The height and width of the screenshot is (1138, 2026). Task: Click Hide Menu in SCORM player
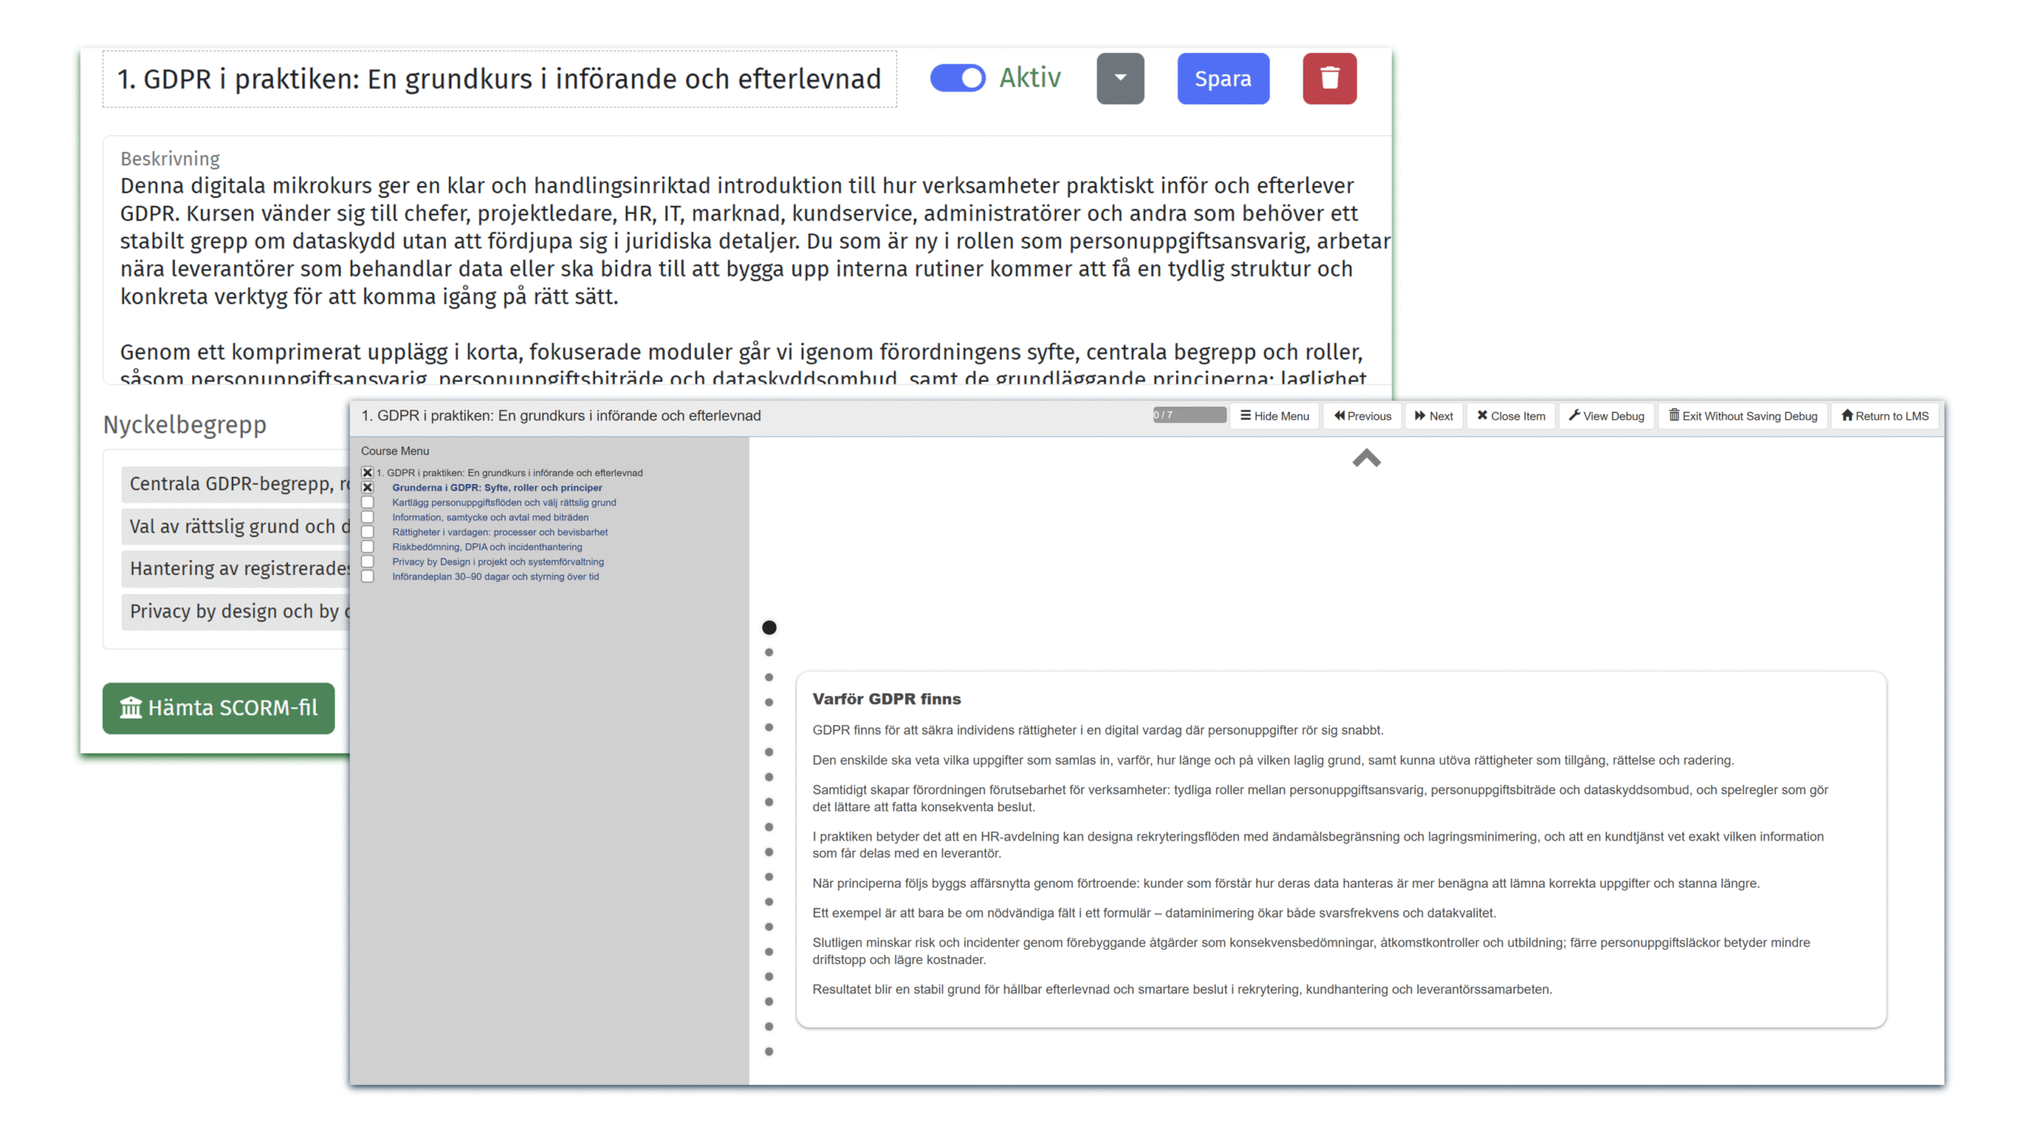[x=1274, y=416]
